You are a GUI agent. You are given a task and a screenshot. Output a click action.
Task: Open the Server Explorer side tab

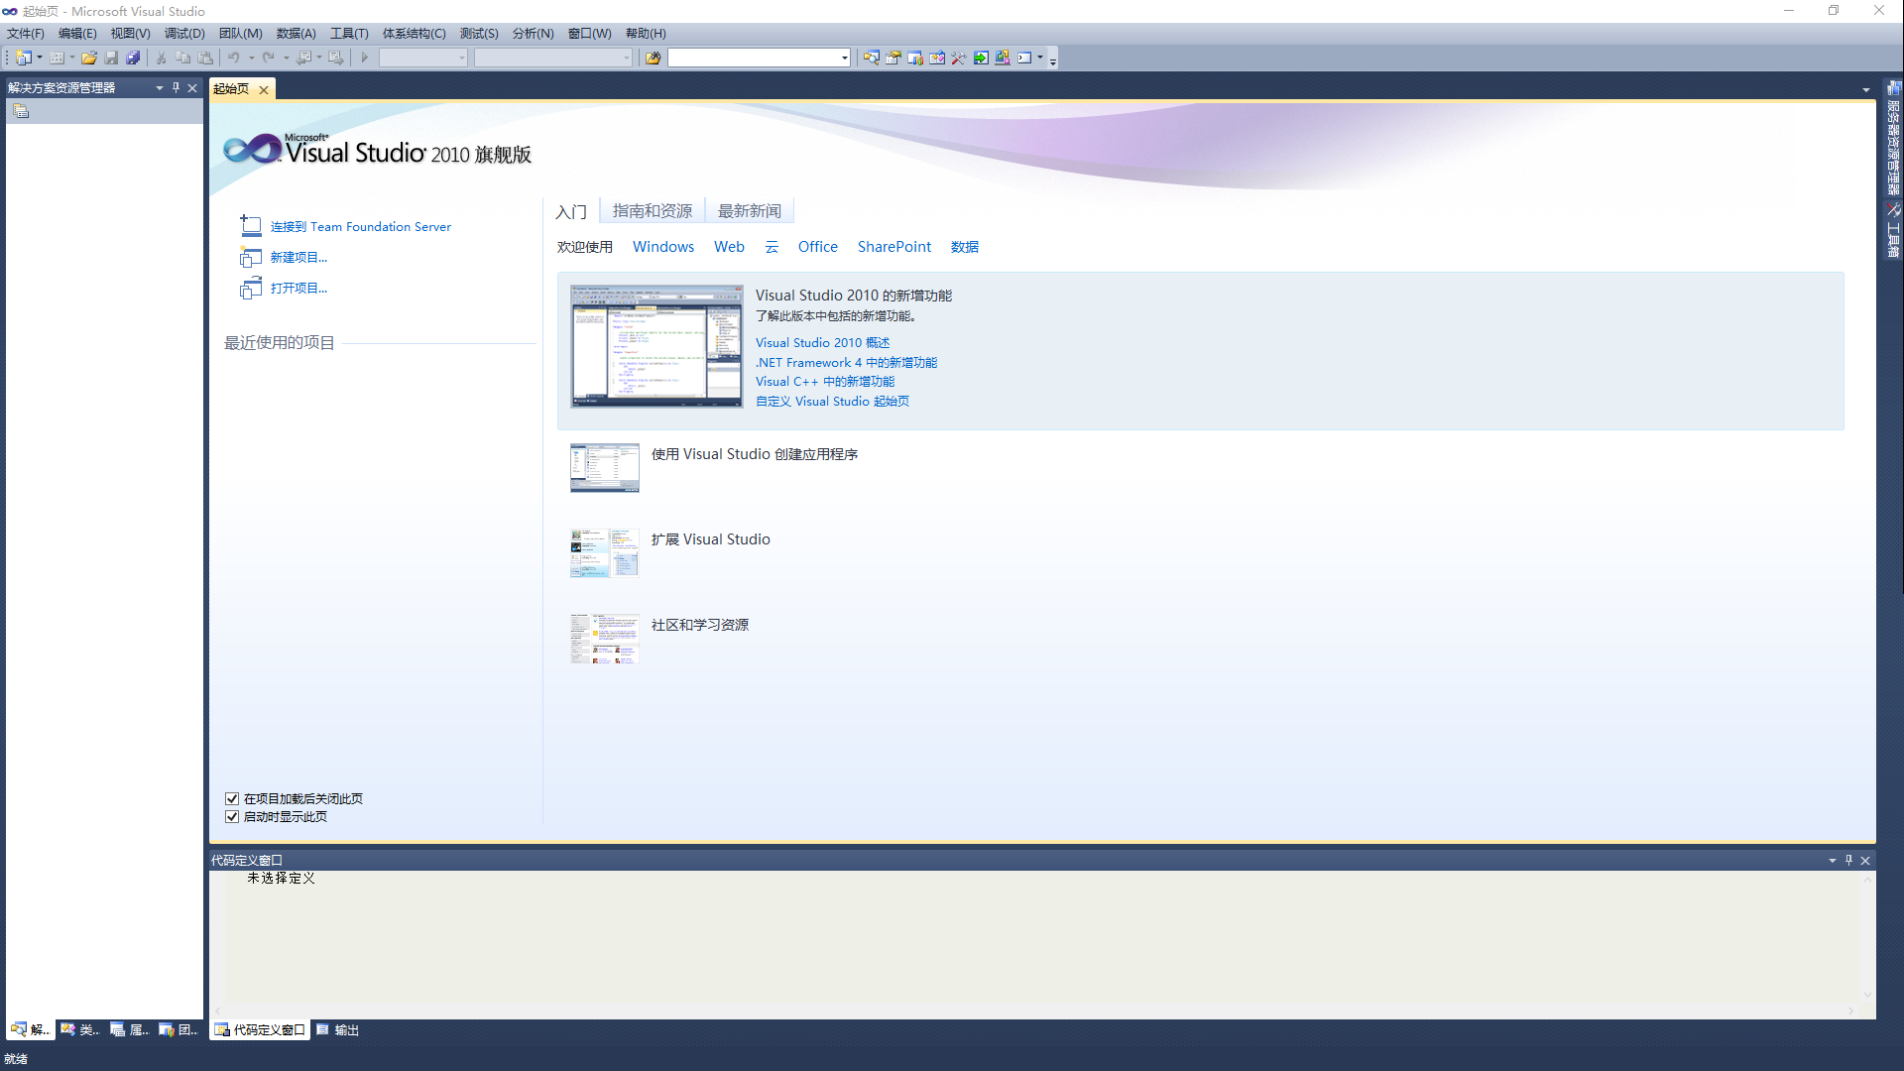[1894, 139]
